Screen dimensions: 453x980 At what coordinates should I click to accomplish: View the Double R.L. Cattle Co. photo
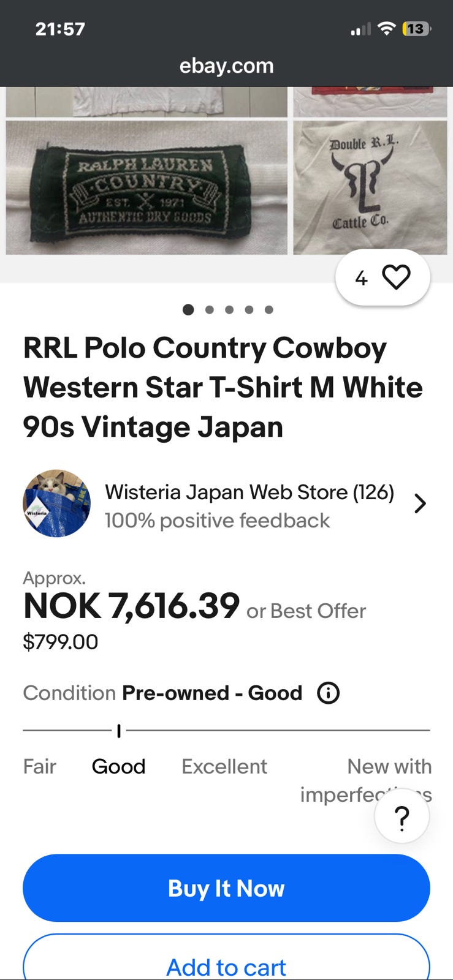(370, 187)
